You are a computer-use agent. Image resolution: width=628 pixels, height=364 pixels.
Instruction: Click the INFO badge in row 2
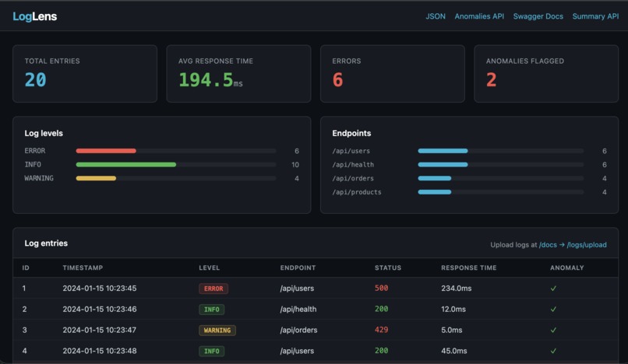tap(211, 310)
